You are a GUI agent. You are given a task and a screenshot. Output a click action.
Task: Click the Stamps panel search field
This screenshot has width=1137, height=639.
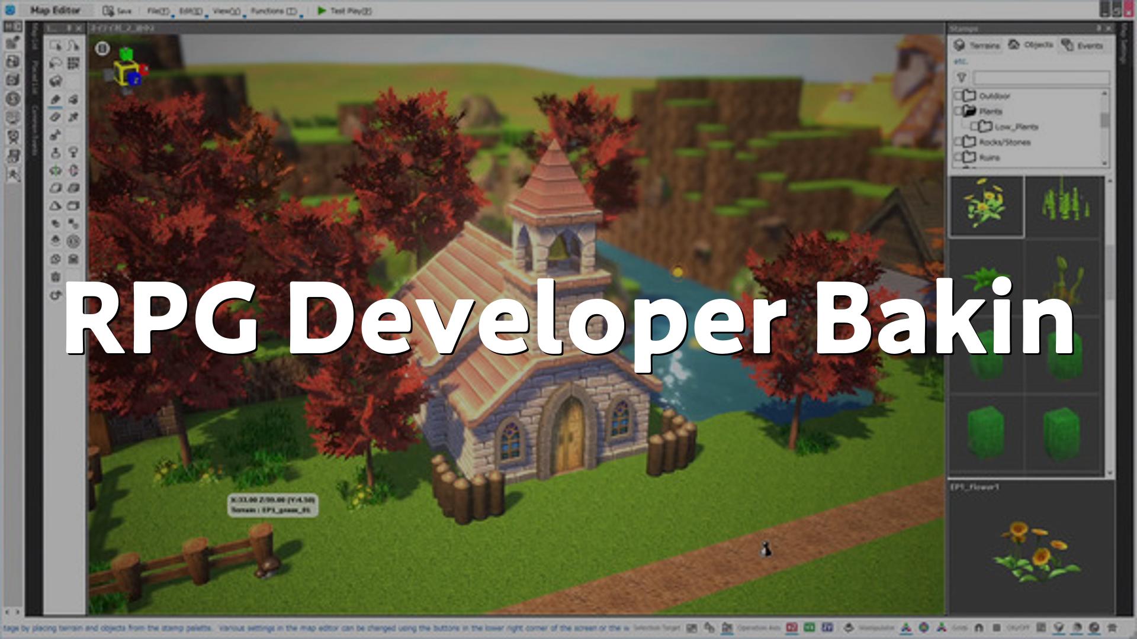1040,78
